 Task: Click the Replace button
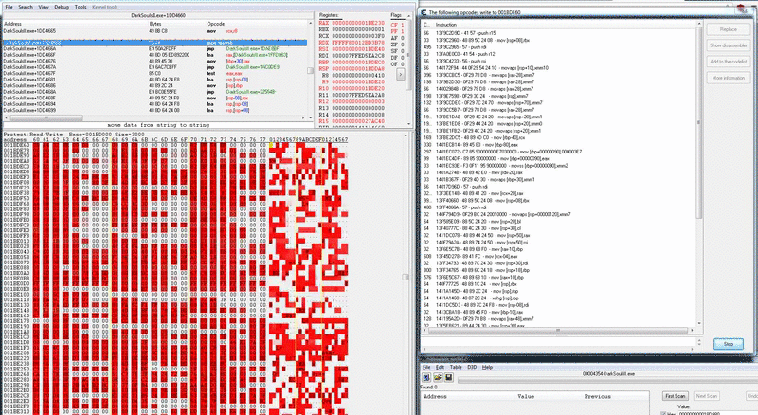(x=728, y=29)
